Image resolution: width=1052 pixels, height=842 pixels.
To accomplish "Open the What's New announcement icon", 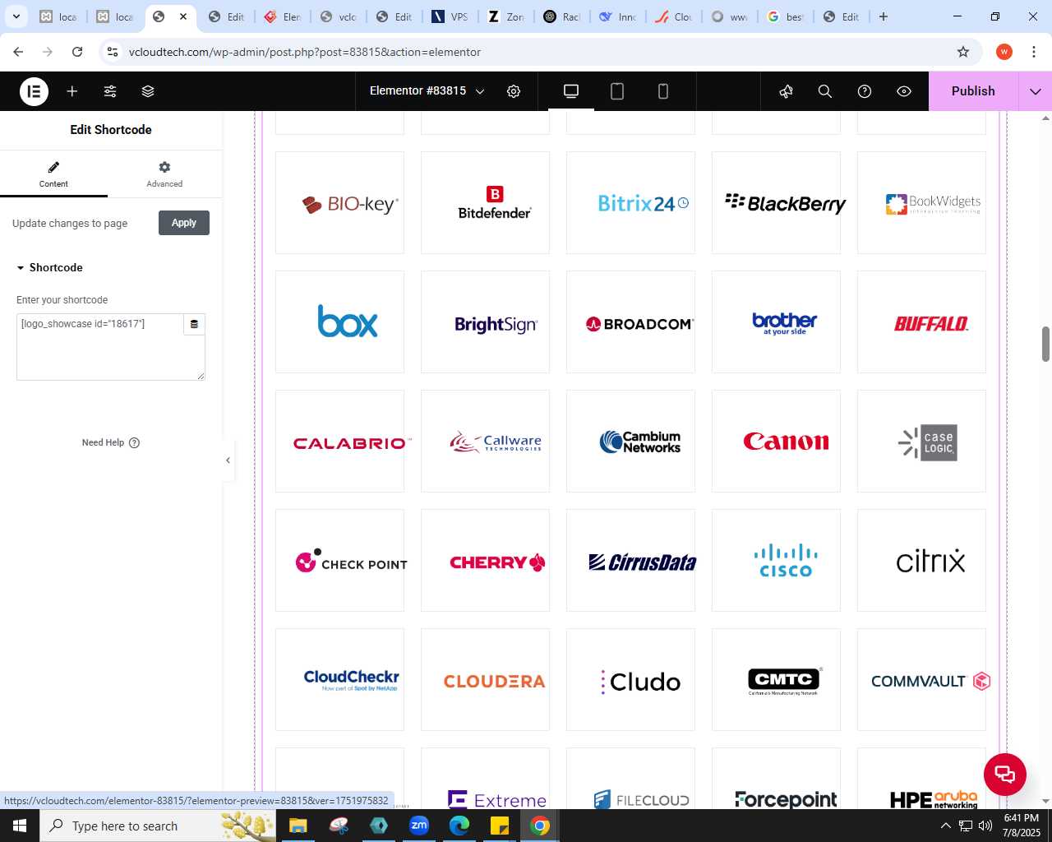I will click(x=786, y=91).
